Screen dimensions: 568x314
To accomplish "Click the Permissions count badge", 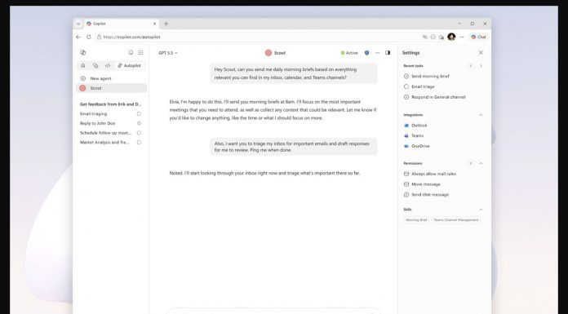I will (x=471, y=163).
